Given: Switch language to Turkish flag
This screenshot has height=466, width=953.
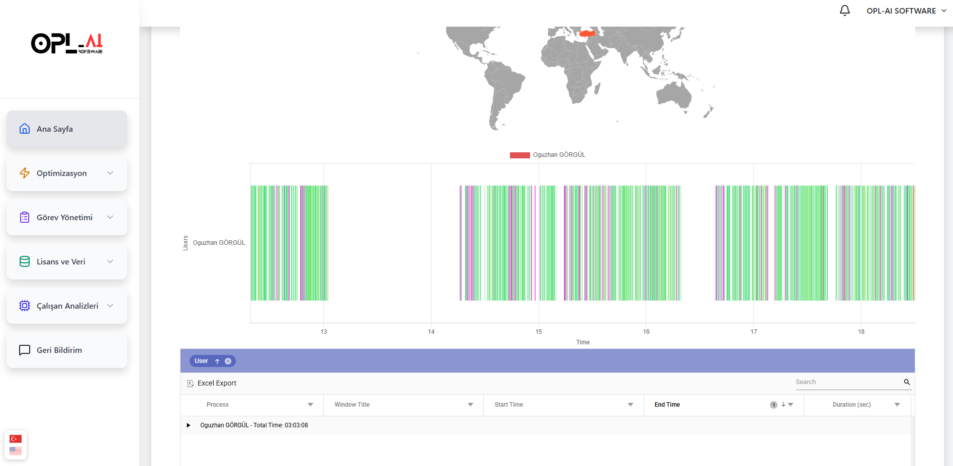Looking at the screenshot, I should pyautogui.click(x=16, y=439).
